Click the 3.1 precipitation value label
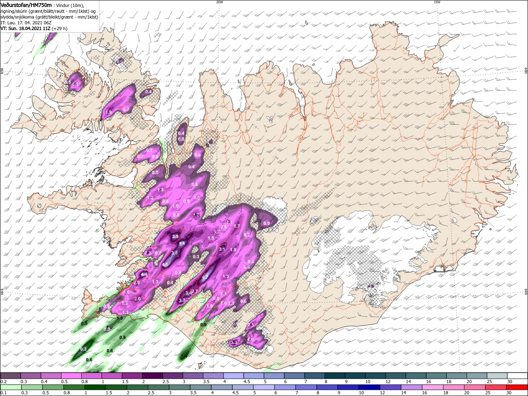The height and width of the screenshot is (396, 528). (x=222, y=249)
